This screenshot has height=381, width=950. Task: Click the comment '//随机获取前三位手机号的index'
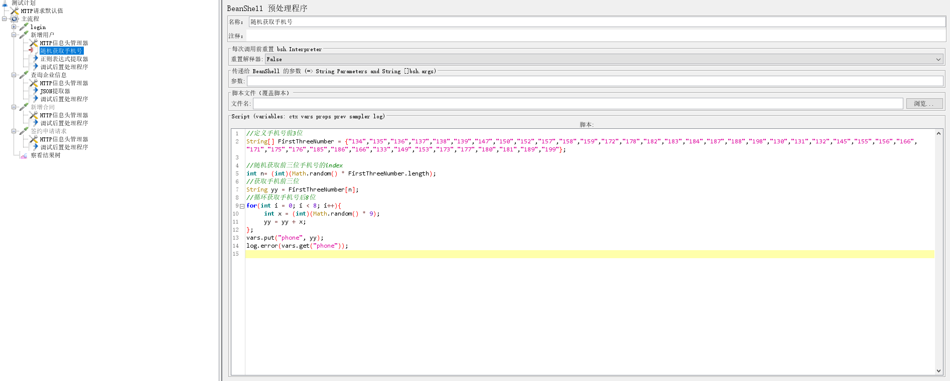[295, 165]
